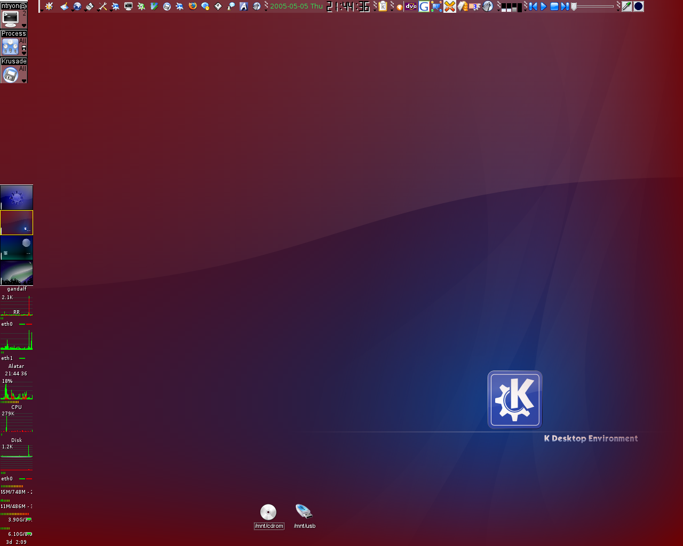
Task: Expand the terminal task group arrow
Action: pos(24,26)
